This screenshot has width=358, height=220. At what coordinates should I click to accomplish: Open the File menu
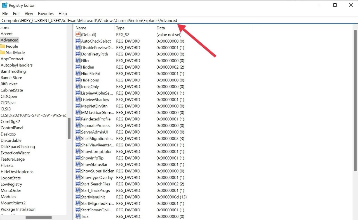[5, 14]
